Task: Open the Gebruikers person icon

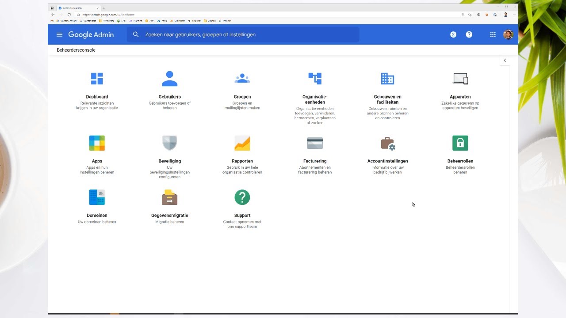Action: pos(169,79)
